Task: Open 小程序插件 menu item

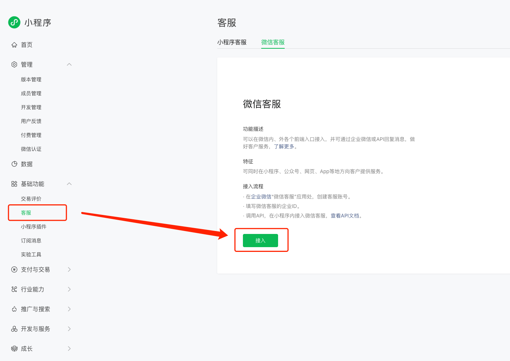Action: (x=34, y=227)
